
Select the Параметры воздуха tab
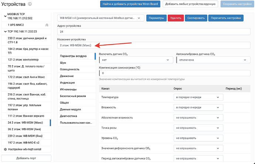[76, 56]
